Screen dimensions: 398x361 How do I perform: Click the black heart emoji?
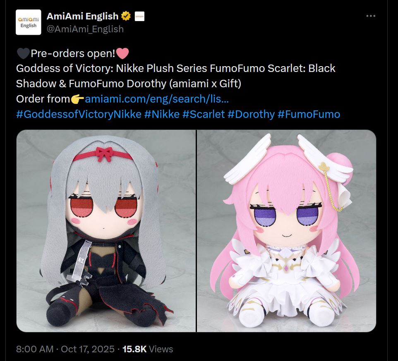point(23,53)
